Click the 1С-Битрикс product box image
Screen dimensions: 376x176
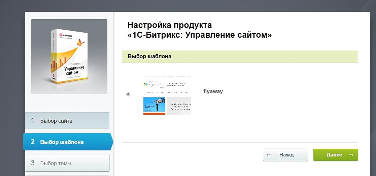coord(69,57)
